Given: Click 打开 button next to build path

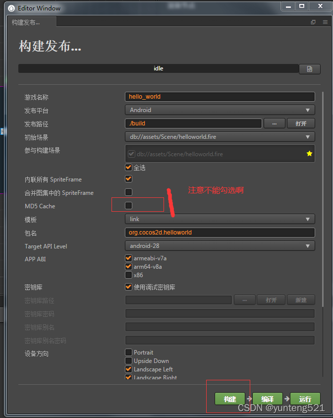Looking at the screenshot, I should click(301, 123).
